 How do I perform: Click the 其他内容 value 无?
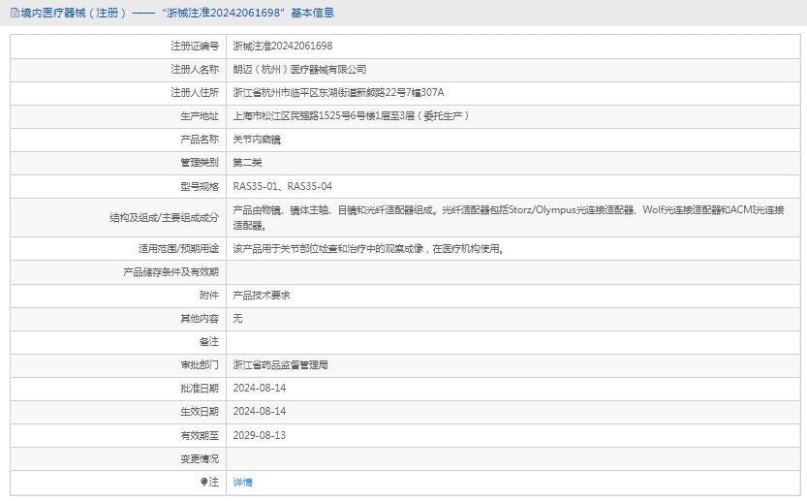click(238, 319)
